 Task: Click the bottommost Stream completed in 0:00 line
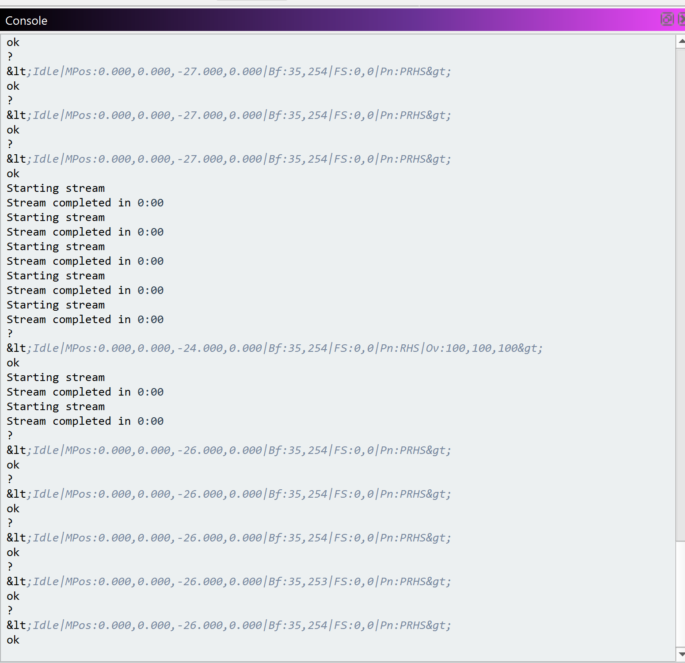click(x=85, y=421)
